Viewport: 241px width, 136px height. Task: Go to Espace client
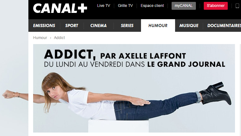coord(152,6)
